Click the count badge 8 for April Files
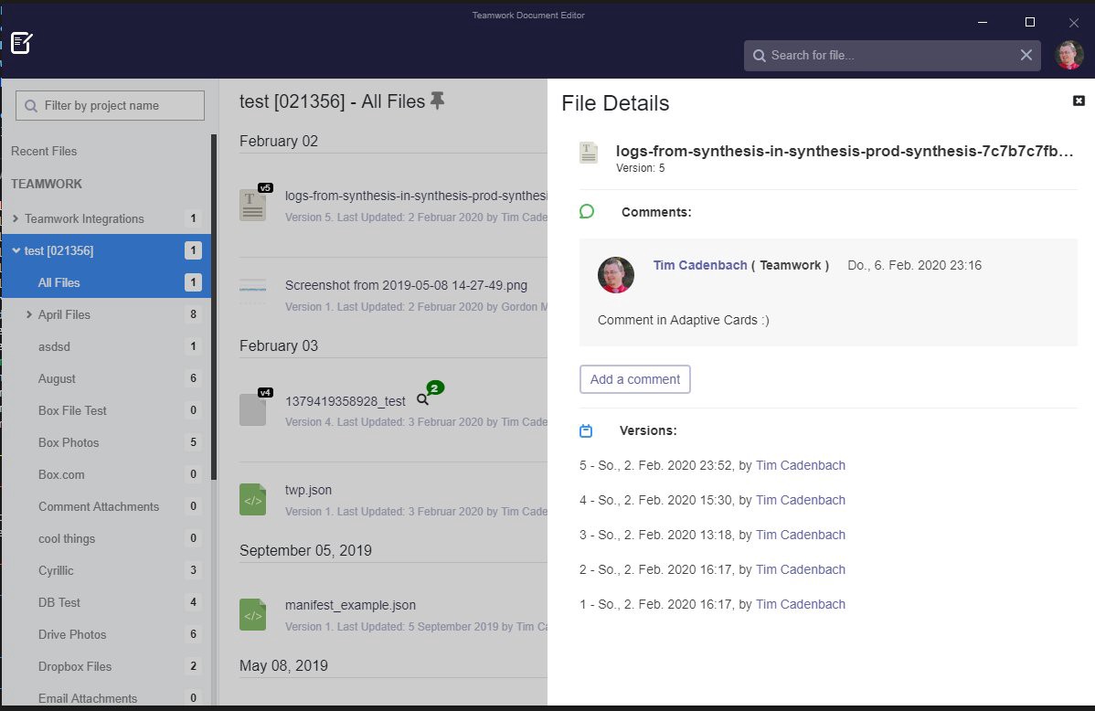Screen dimensions: 1095x711 tap(194, 314)
